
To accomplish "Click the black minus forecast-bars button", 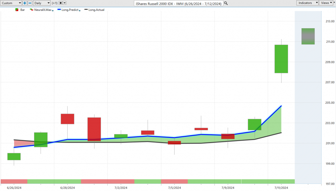I will point(65,3).
